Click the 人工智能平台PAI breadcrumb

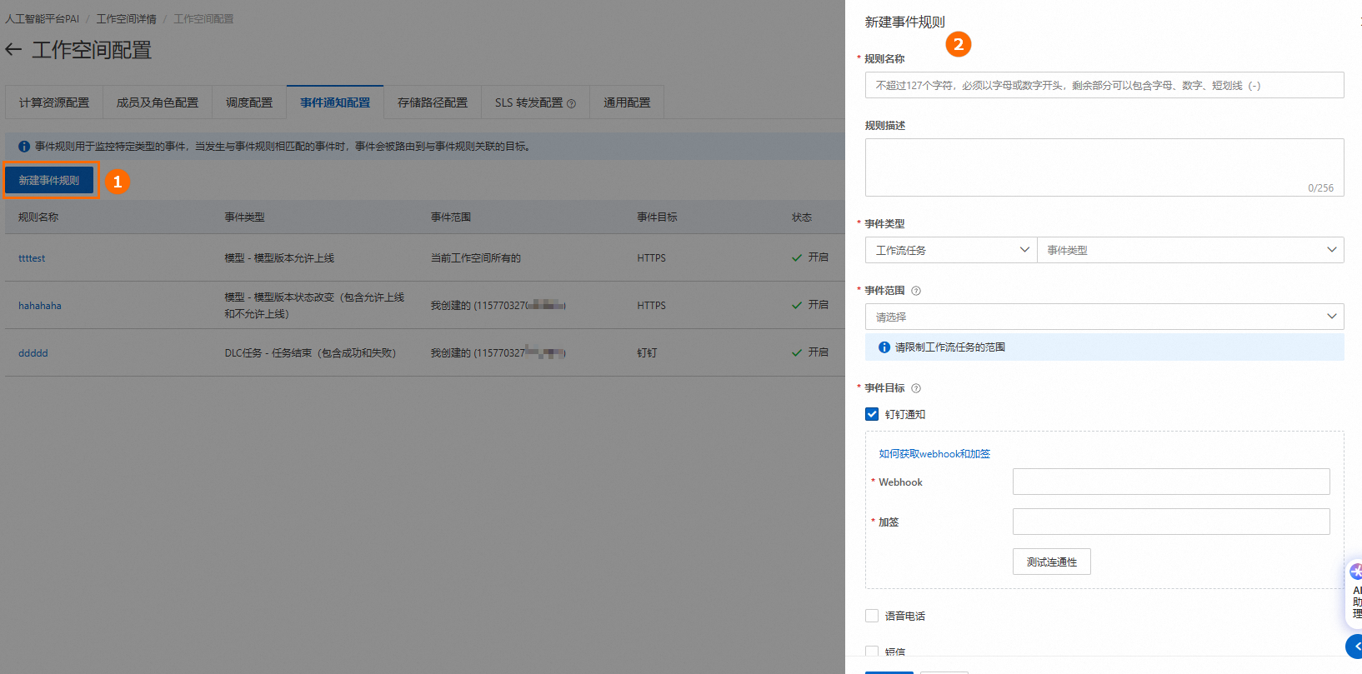tap(43, 18)
